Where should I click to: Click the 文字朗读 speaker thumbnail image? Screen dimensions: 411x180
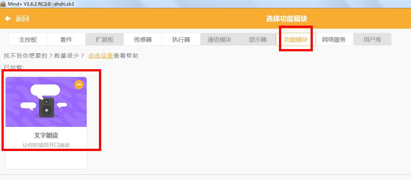click(46, 102)
